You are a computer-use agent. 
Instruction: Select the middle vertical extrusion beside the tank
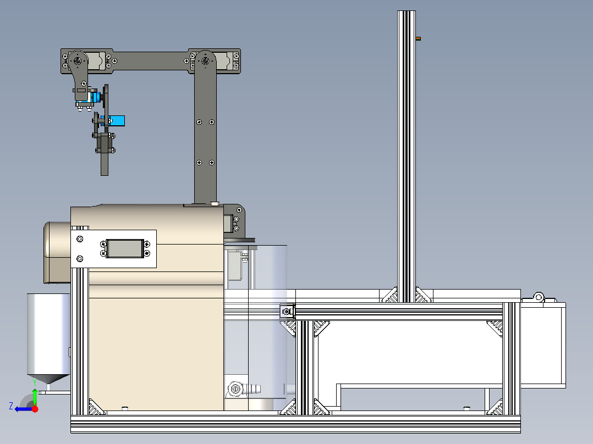(x=304, y=367)
